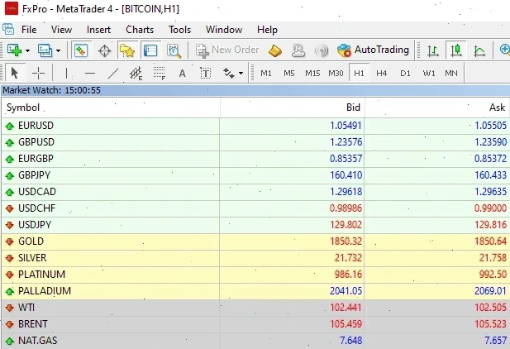510x349 pixels.
Task: Select the Crosshair tool
Action: pos(39,73)
